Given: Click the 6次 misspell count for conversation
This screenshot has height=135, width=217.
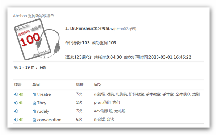Looking at the screenshot, I should click(x=79, y=119).
